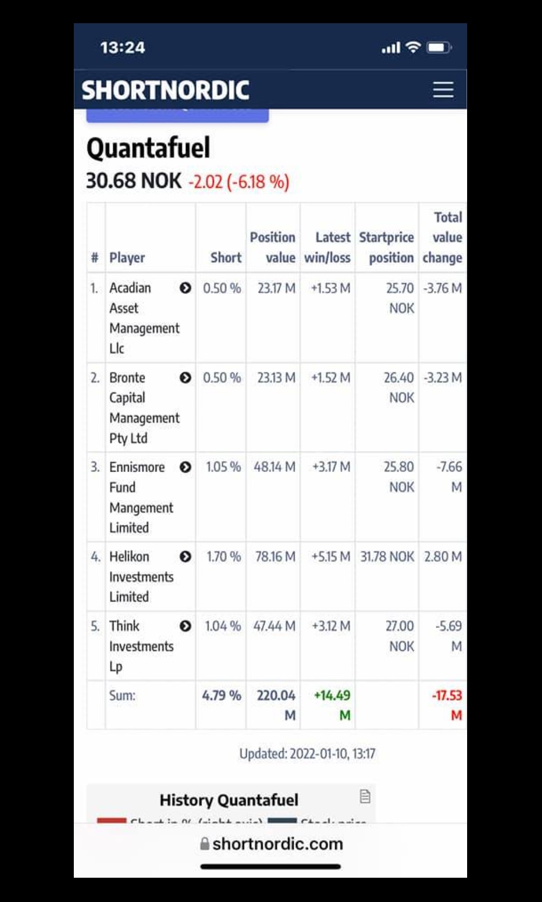Expand Ennismore Fund Mangement arrow icon

185,467
